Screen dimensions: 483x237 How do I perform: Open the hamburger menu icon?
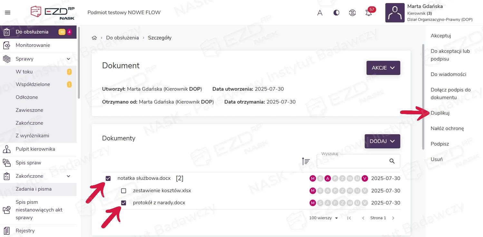pos(8,13)
